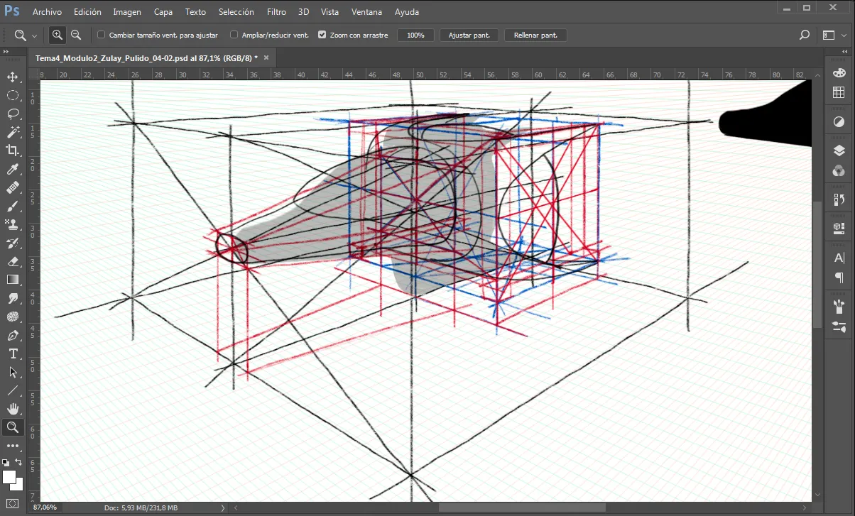Select the Healing Brush tool
Viewport: 855px width, 516px height.
coord(13,187)
